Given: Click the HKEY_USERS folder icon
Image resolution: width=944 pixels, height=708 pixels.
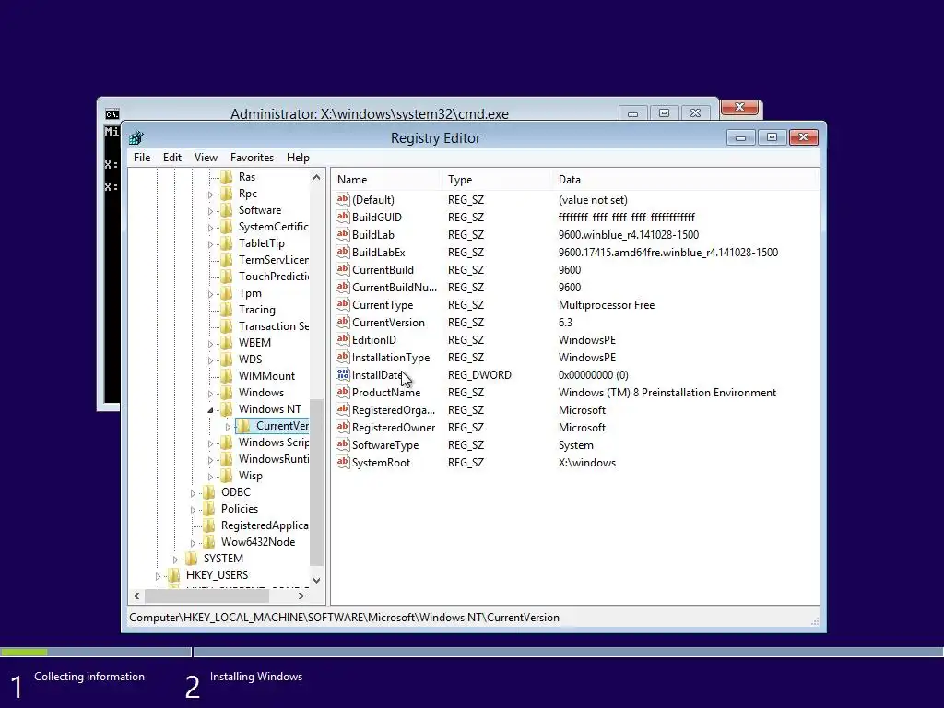Looking at the screenshot, I should click(174, 575).
